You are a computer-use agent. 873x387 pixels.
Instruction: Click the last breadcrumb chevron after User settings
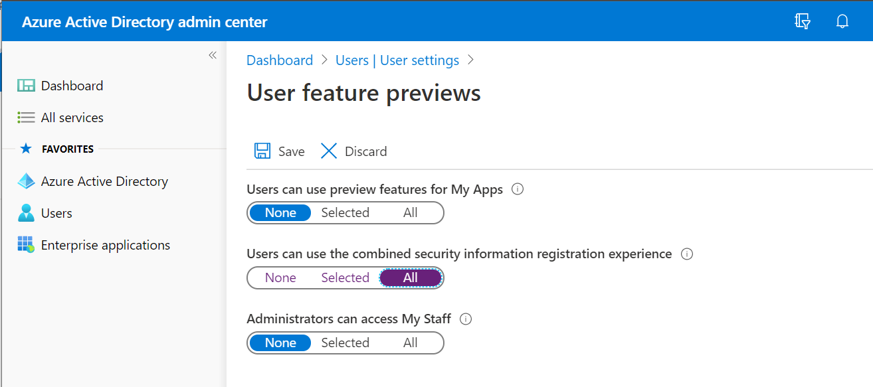[x=471, y=60]
